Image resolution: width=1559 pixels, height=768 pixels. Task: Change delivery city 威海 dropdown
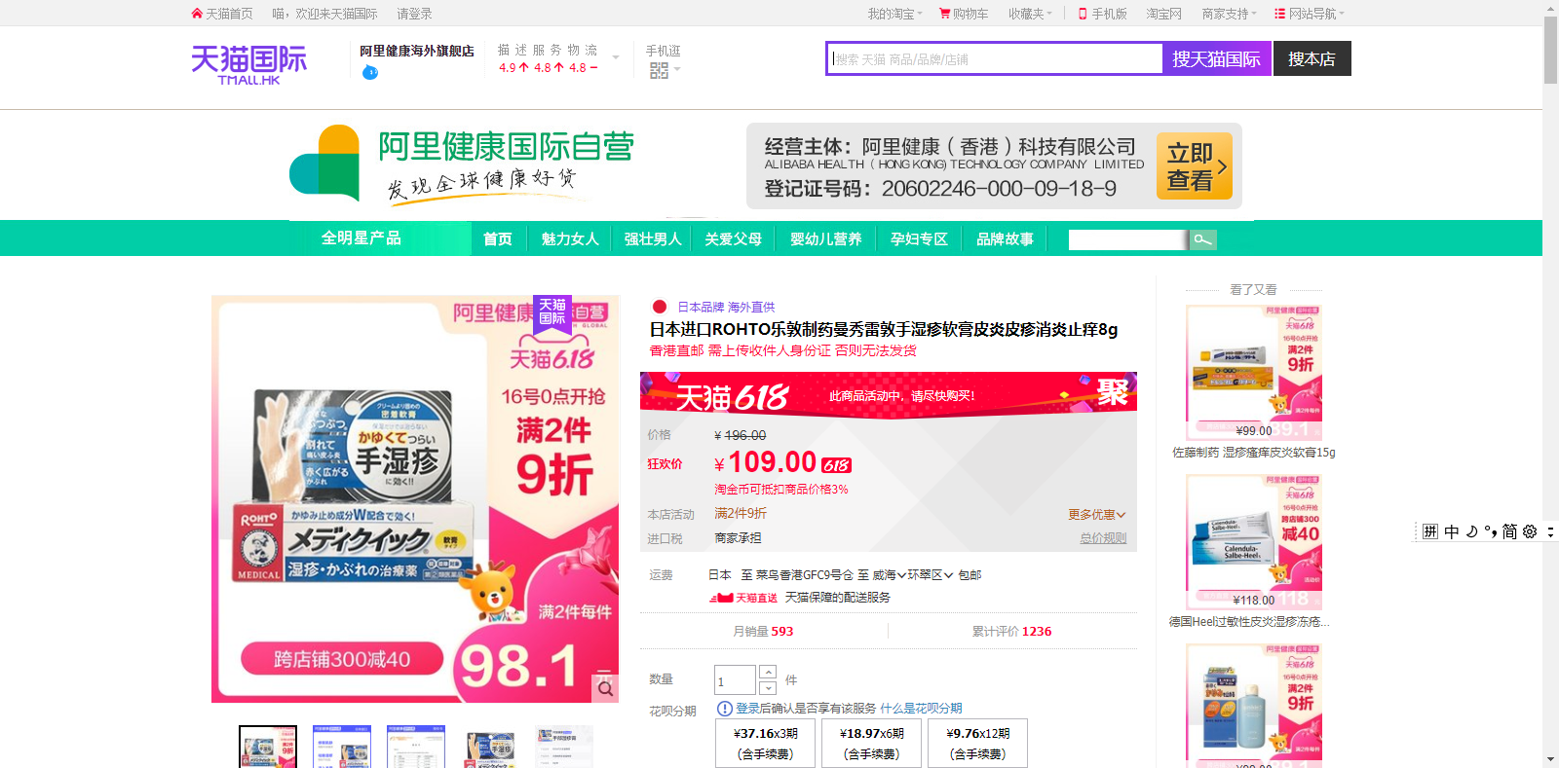pos(889,575)
